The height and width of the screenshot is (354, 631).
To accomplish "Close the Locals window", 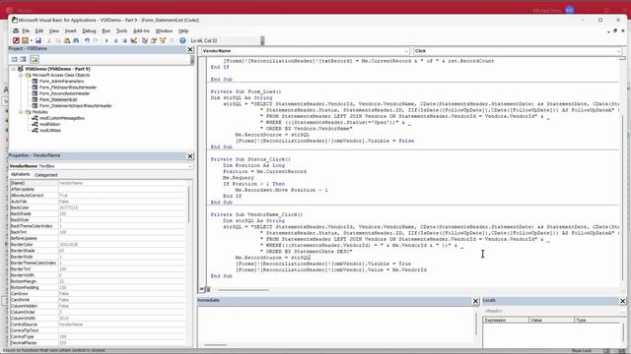I will tap(622, 301).
